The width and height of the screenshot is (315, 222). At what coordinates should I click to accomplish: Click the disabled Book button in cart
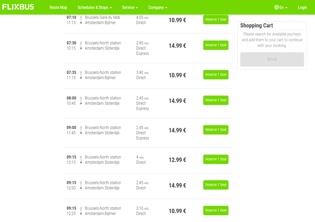point(272,59)
